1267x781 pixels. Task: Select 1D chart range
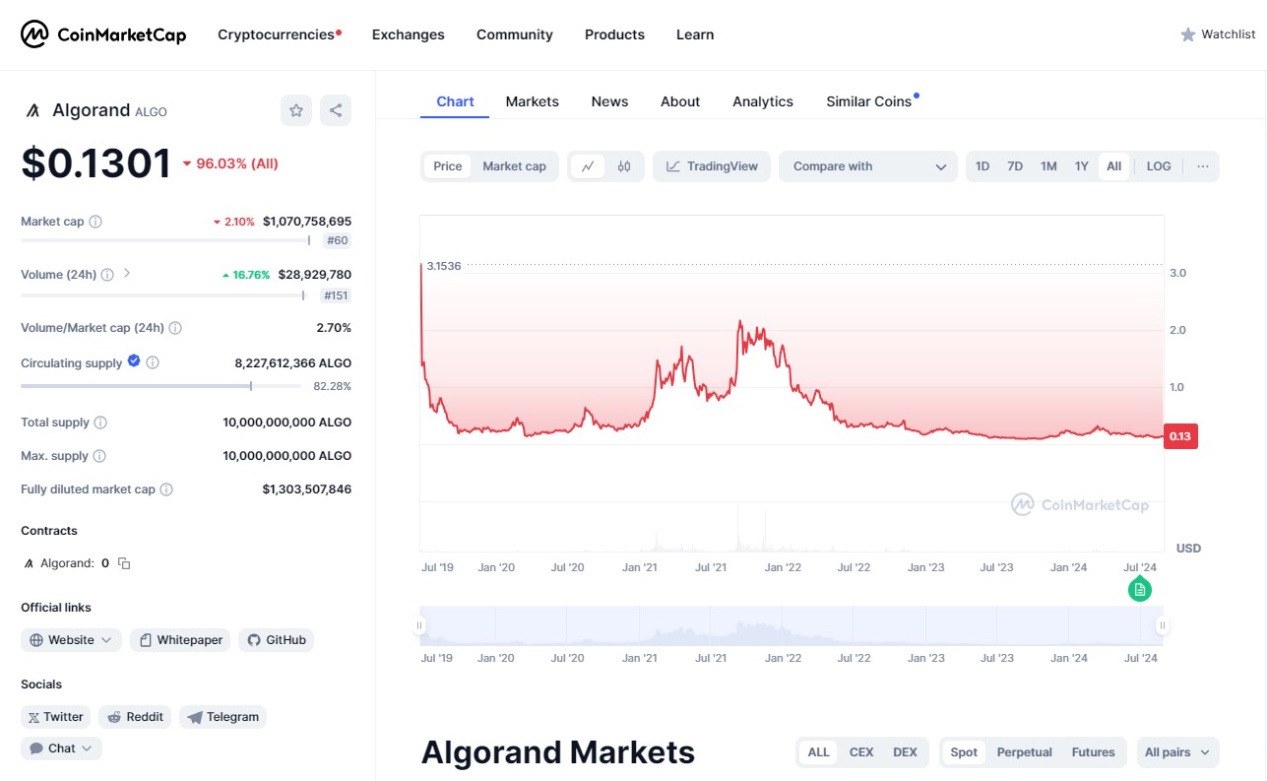click(x=982, y=166)
